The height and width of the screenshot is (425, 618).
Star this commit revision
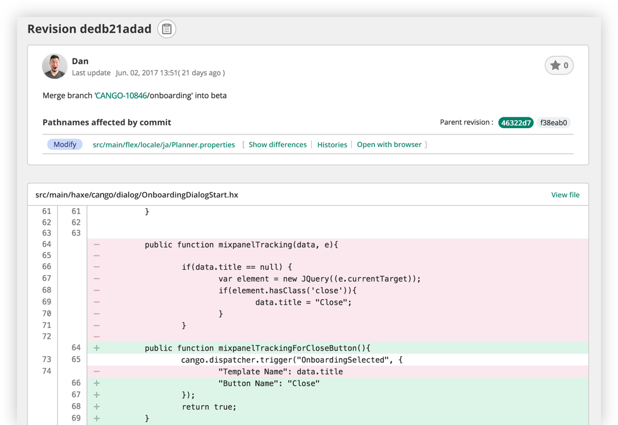pos(559,65)
